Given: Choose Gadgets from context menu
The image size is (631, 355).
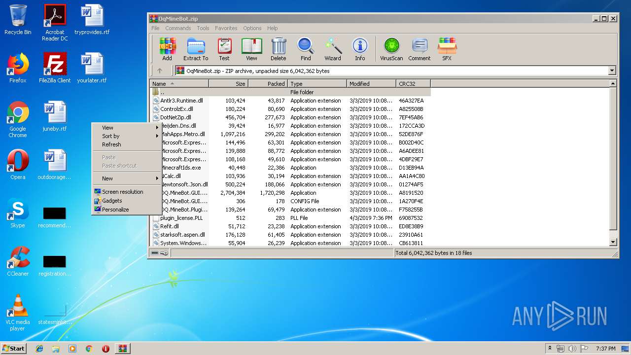Looking at the screenshot, I should click(x=127, y=201).
